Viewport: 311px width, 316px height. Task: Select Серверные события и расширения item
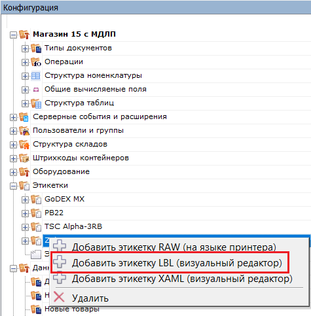point(100,116)
